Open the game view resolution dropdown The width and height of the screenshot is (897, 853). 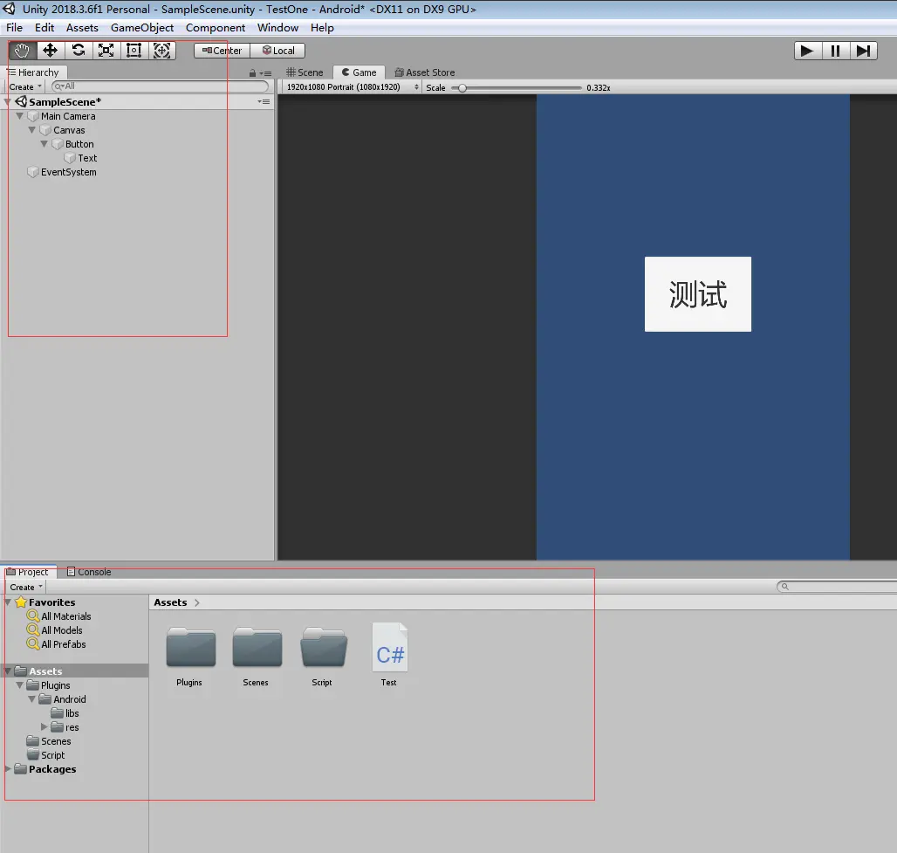coord(349,87)
